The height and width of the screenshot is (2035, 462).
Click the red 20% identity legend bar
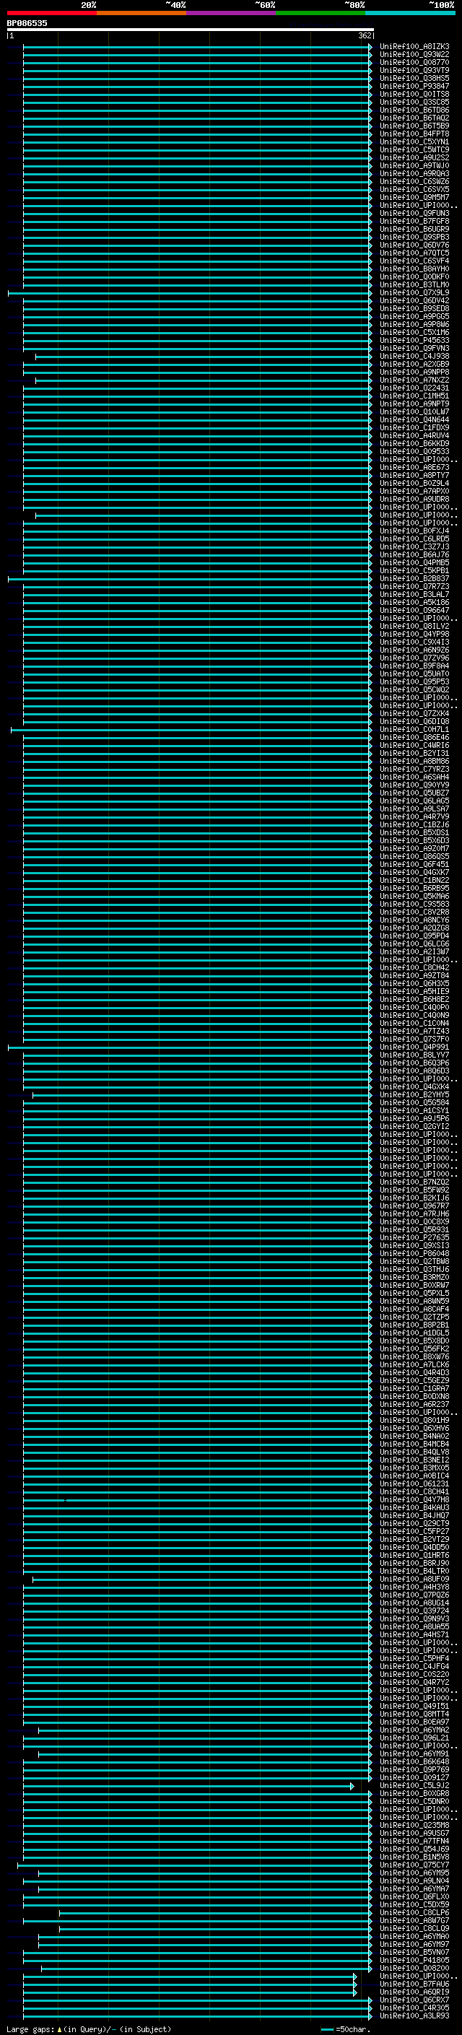click(51, 14)
